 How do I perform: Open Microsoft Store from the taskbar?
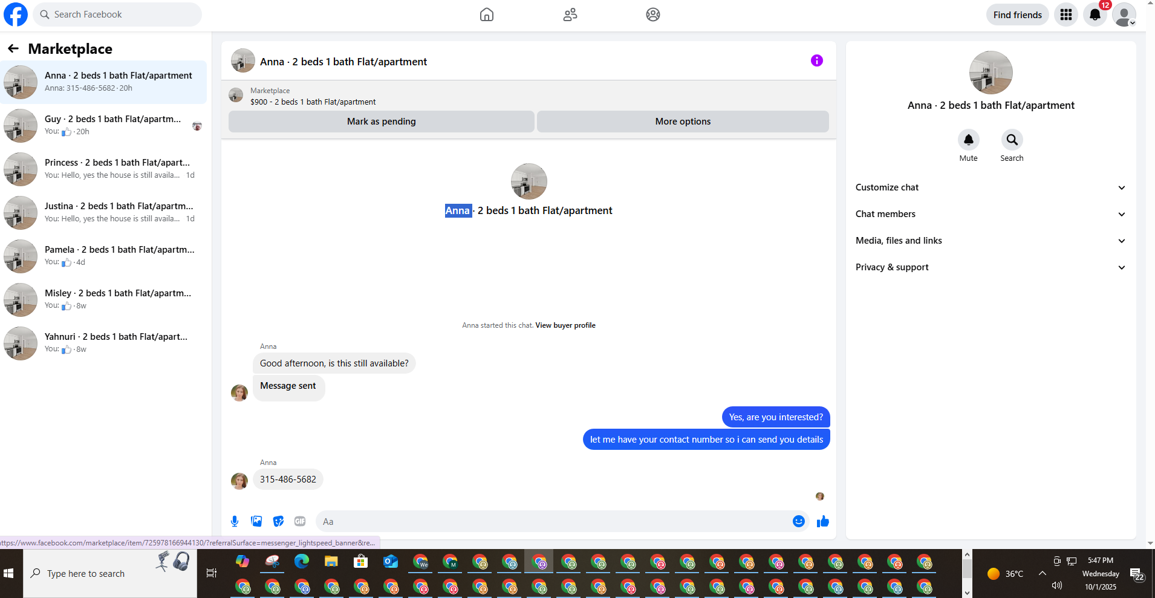point(361,562)
